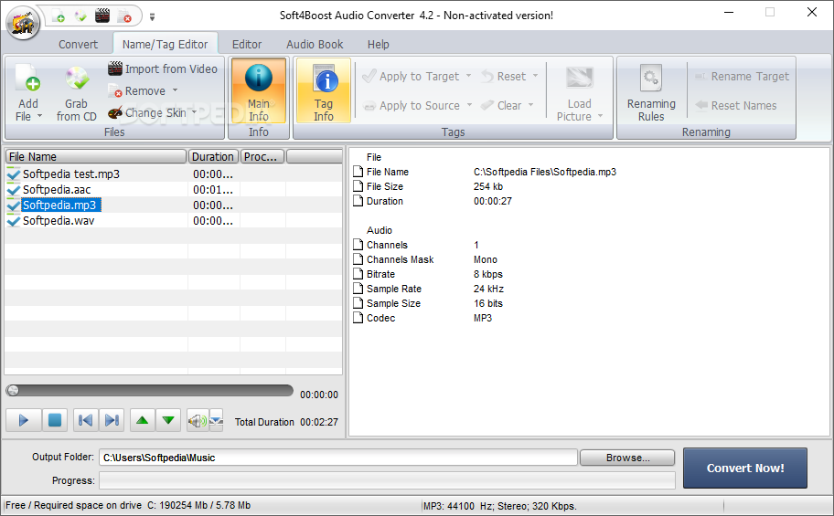This screenshot has width=834, height=516.
Task: Uncheck Softpedia.wav checkmark
Action: [x=14, y=220]
